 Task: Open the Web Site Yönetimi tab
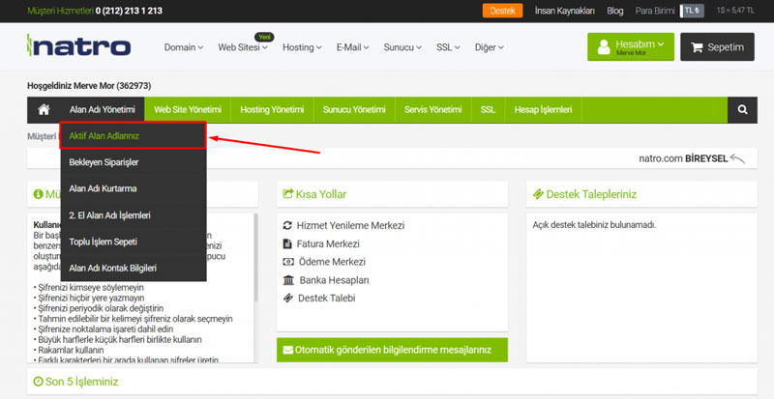pyautogui.click(x=188, y=109)
